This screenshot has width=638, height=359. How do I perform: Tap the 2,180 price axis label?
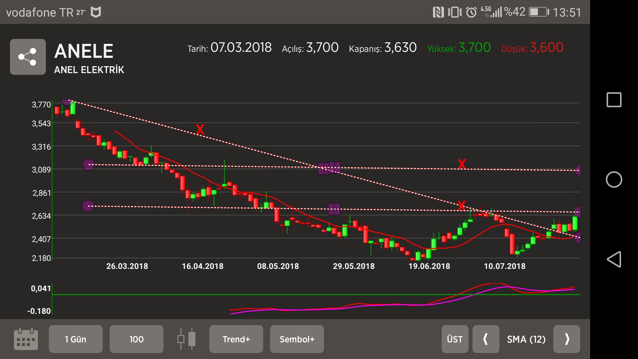coord(41,258)
